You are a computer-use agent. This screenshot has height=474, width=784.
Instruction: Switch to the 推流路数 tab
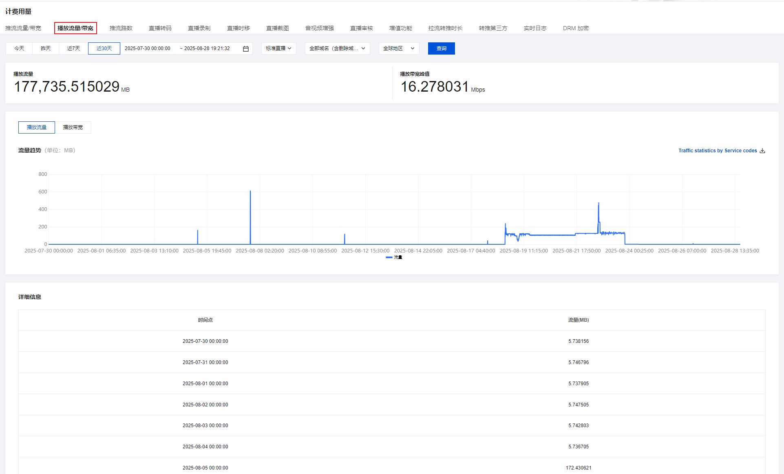click(x=121, y=28)
